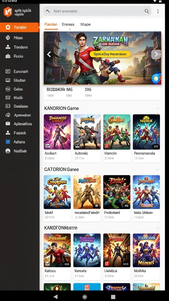169x301 pixels.
Task: Open the Eancrailt sidebar icon
Action: tap(8, 71)
